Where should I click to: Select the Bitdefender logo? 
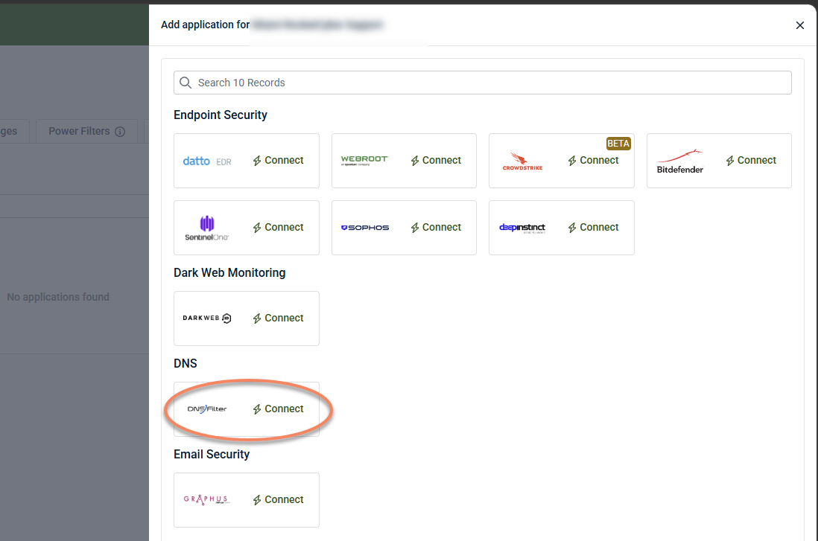679,161
